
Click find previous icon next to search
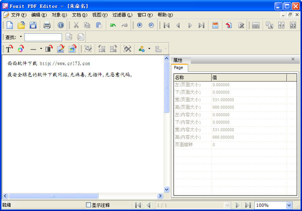click(69, 37)
